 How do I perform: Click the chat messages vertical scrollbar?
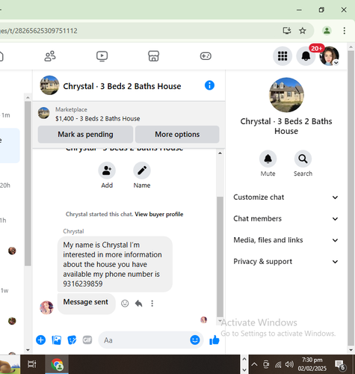[220, 257]
